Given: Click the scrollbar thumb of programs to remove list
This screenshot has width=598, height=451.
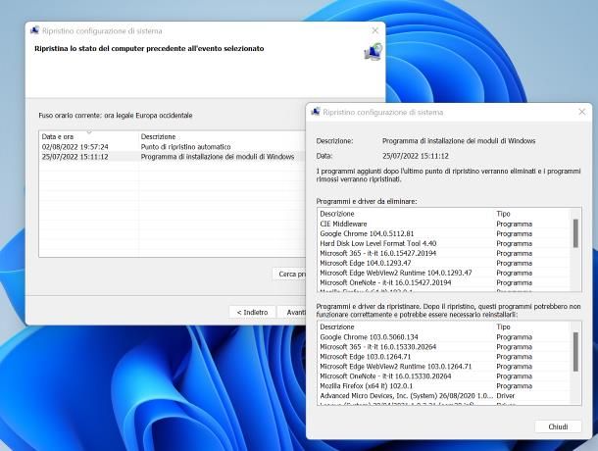Looking at the screenshot, I should point(575,233).
